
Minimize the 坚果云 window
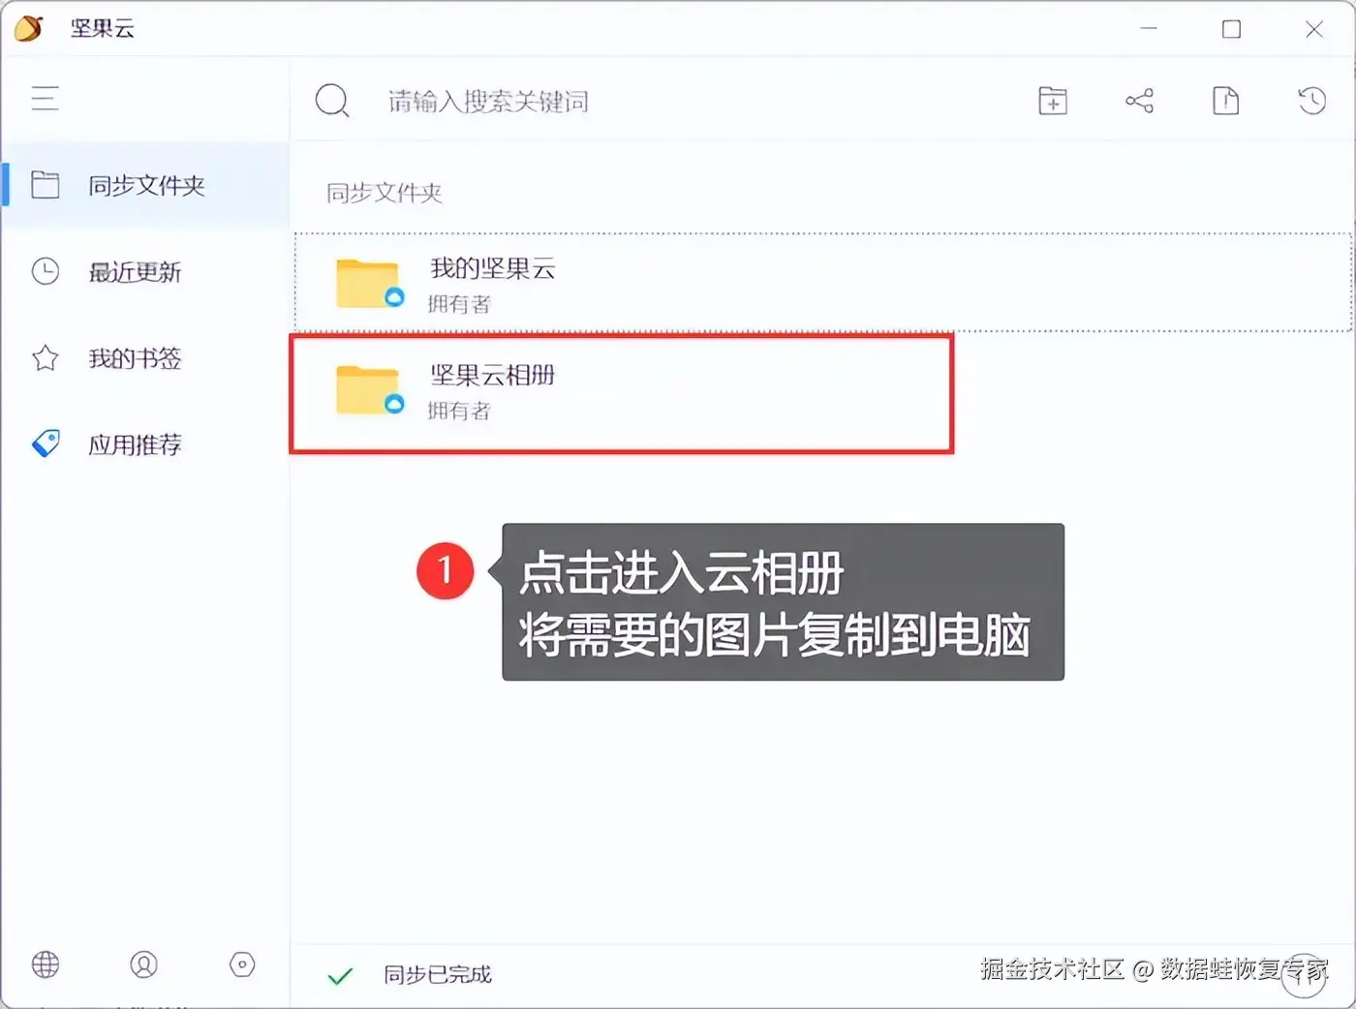1149,29
